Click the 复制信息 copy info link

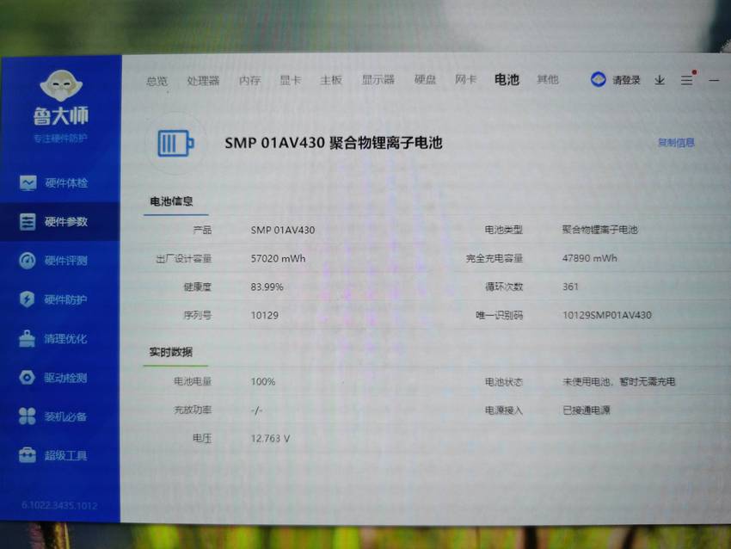[x=676, y=143]
